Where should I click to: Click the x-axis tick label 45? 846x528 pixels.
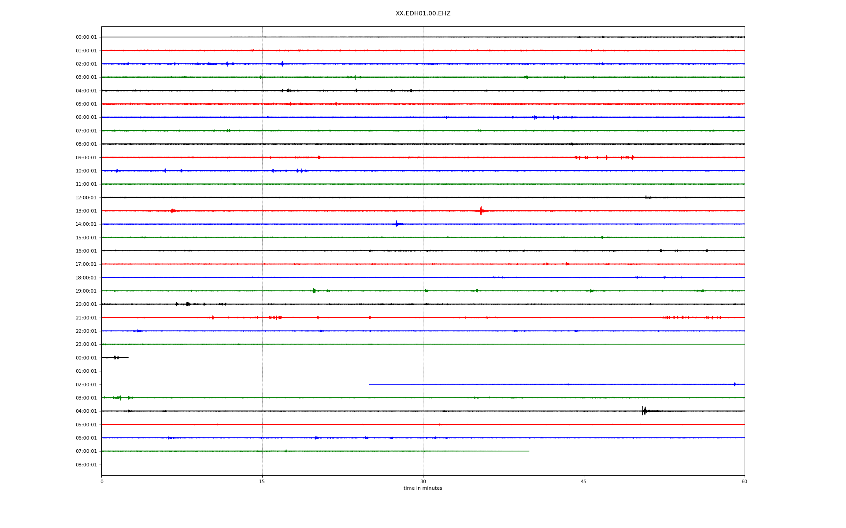(583, 481)
